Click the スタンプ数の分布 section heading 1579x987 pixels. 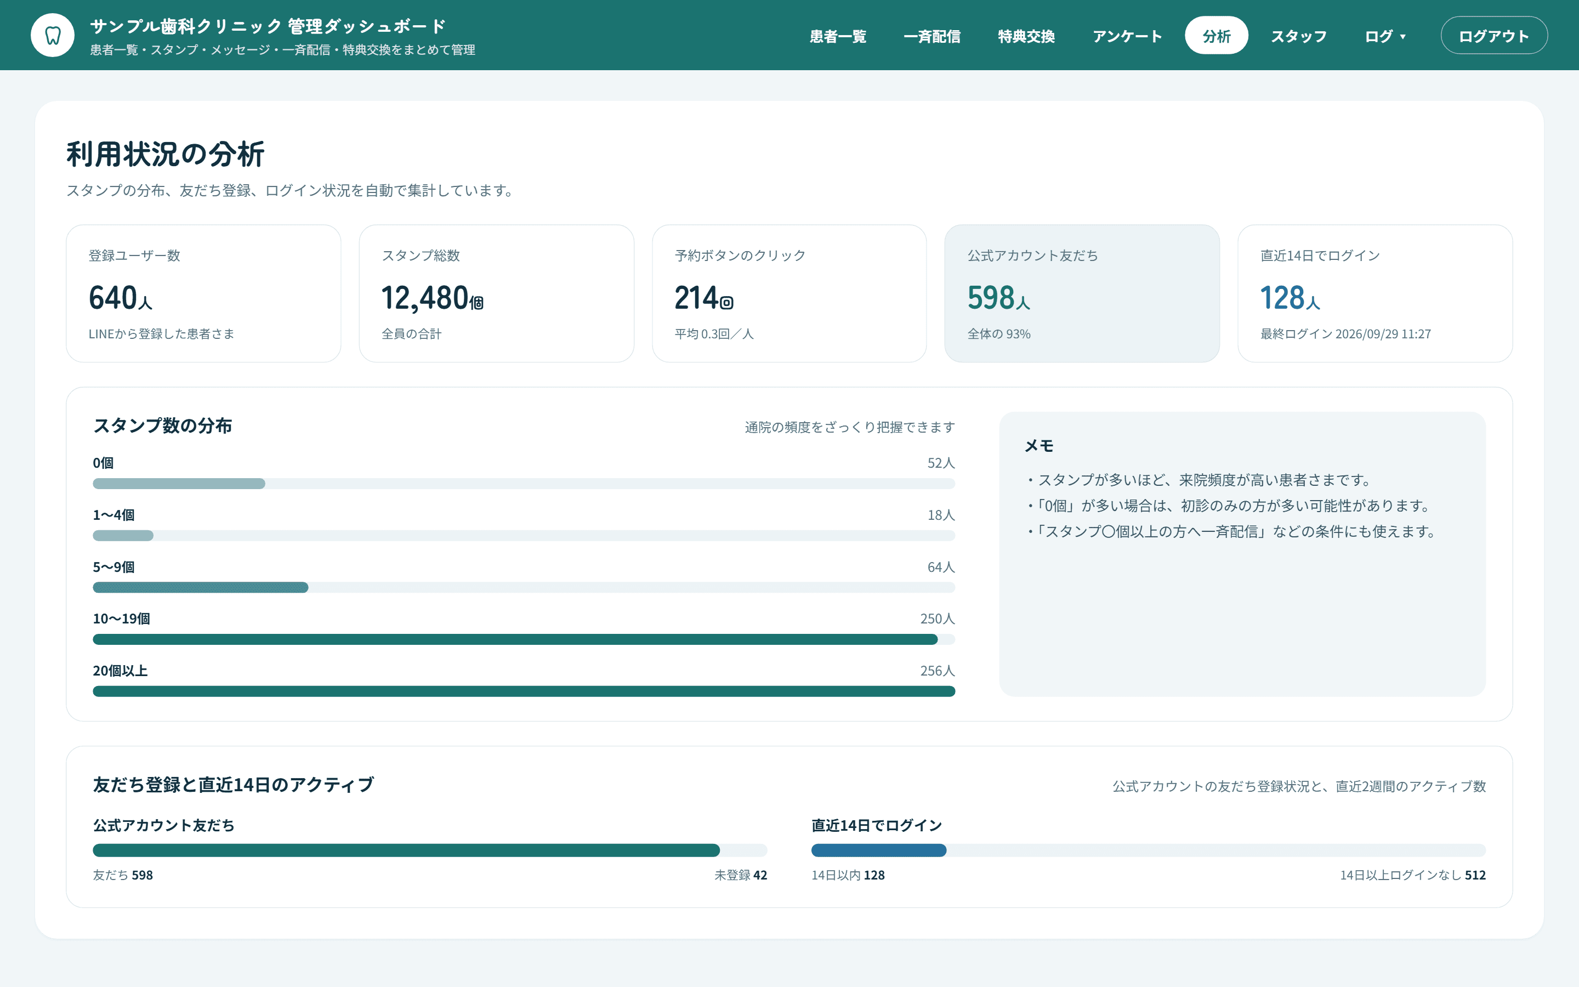(162, 426)
